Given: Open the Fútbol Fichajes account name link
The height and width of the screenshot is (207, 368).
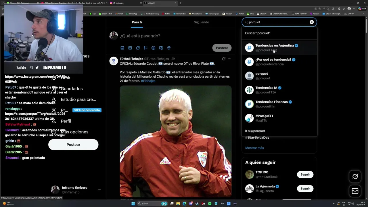Looking at the screenshot, I should (x=131, y=59).
